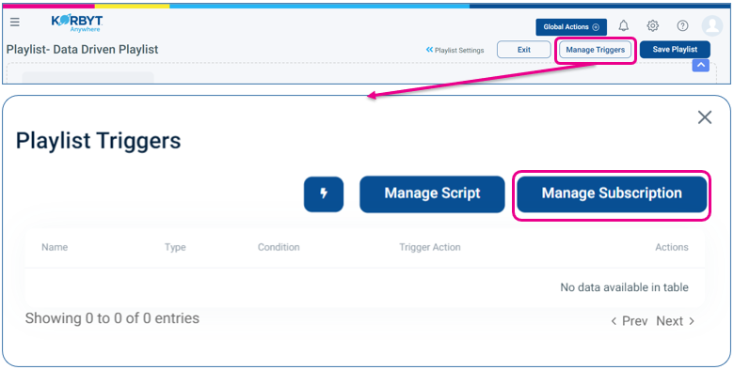734x370 pixels.
Task: Open the Global Actions dropdown
Action: 571,27
